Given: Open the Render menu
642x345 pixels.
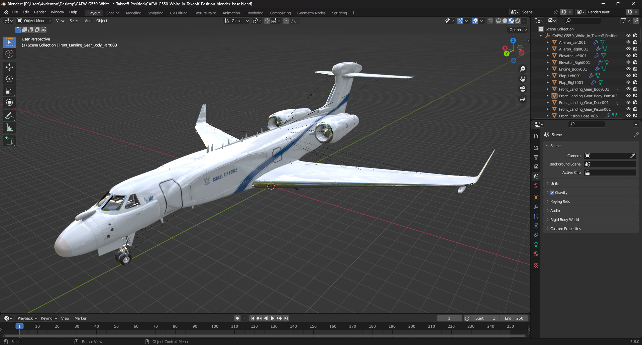Looking at the screenshot, I should (40, 12).
